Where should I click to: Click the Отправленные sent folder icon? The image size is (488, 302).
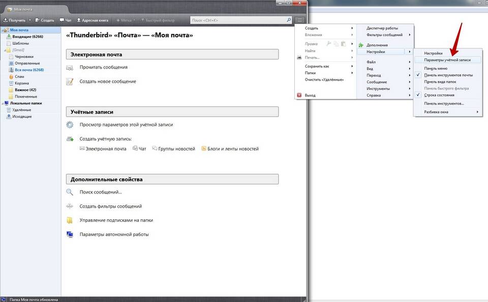point(11,63)
